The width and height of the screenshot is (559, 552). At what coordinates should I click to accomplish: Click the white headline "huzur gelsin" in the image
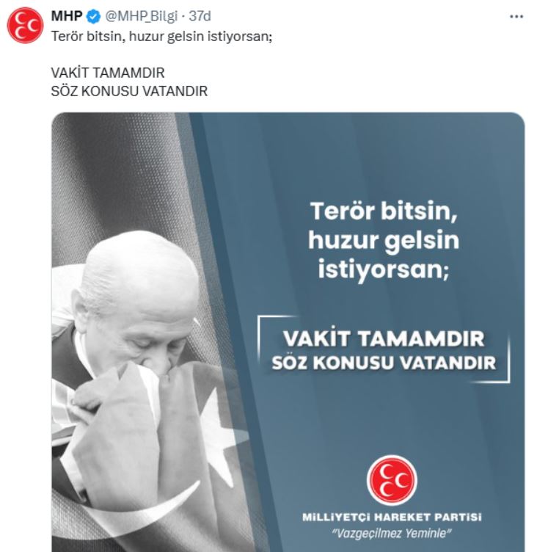(x=384, y=241)
